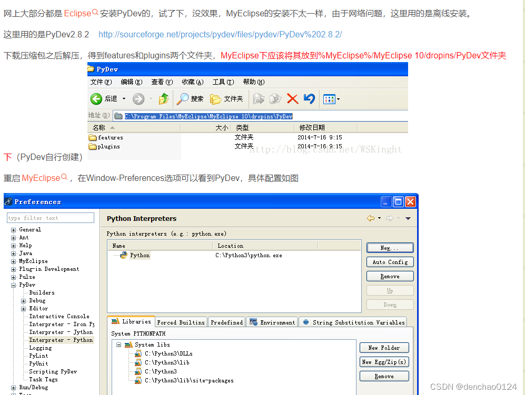Click the 名称 column header
Image resolution: width=525 pixels, height=395 pixels.
(x=134, y=127)
